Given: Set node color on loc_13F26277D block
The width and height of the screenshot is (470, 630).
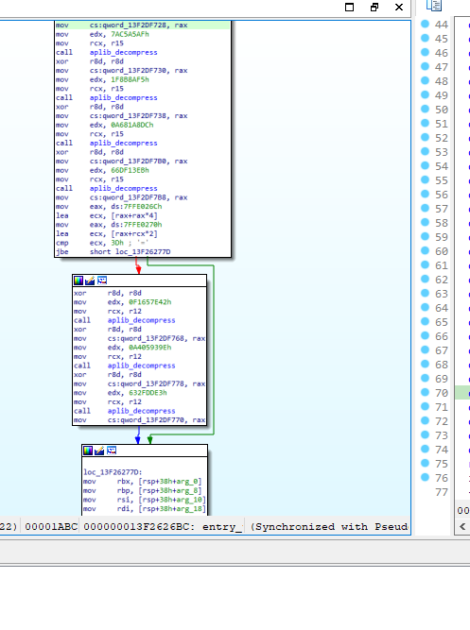Looking at the screenshot, I should click(88, 451).
